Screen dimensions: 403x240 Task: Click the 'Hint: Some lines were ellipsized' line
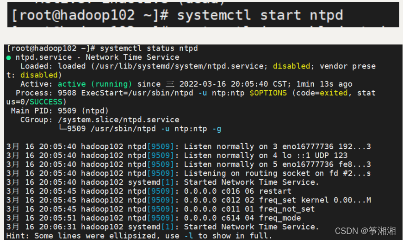point(139,236)
